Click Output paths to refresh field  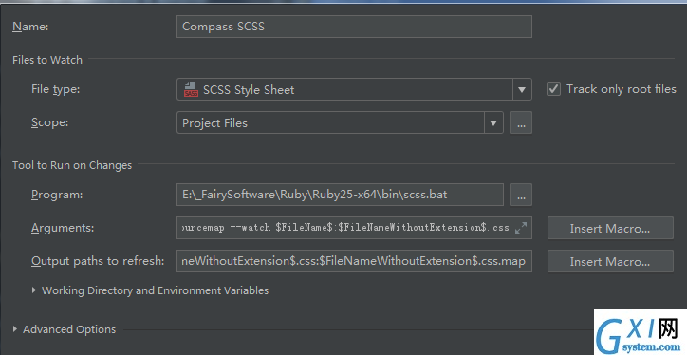tap(354, 261)
